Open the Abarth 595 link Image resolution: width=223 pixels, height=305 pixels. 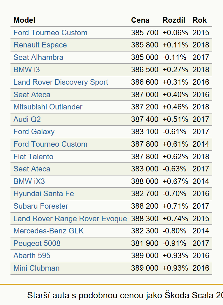[x=32, y=256]
